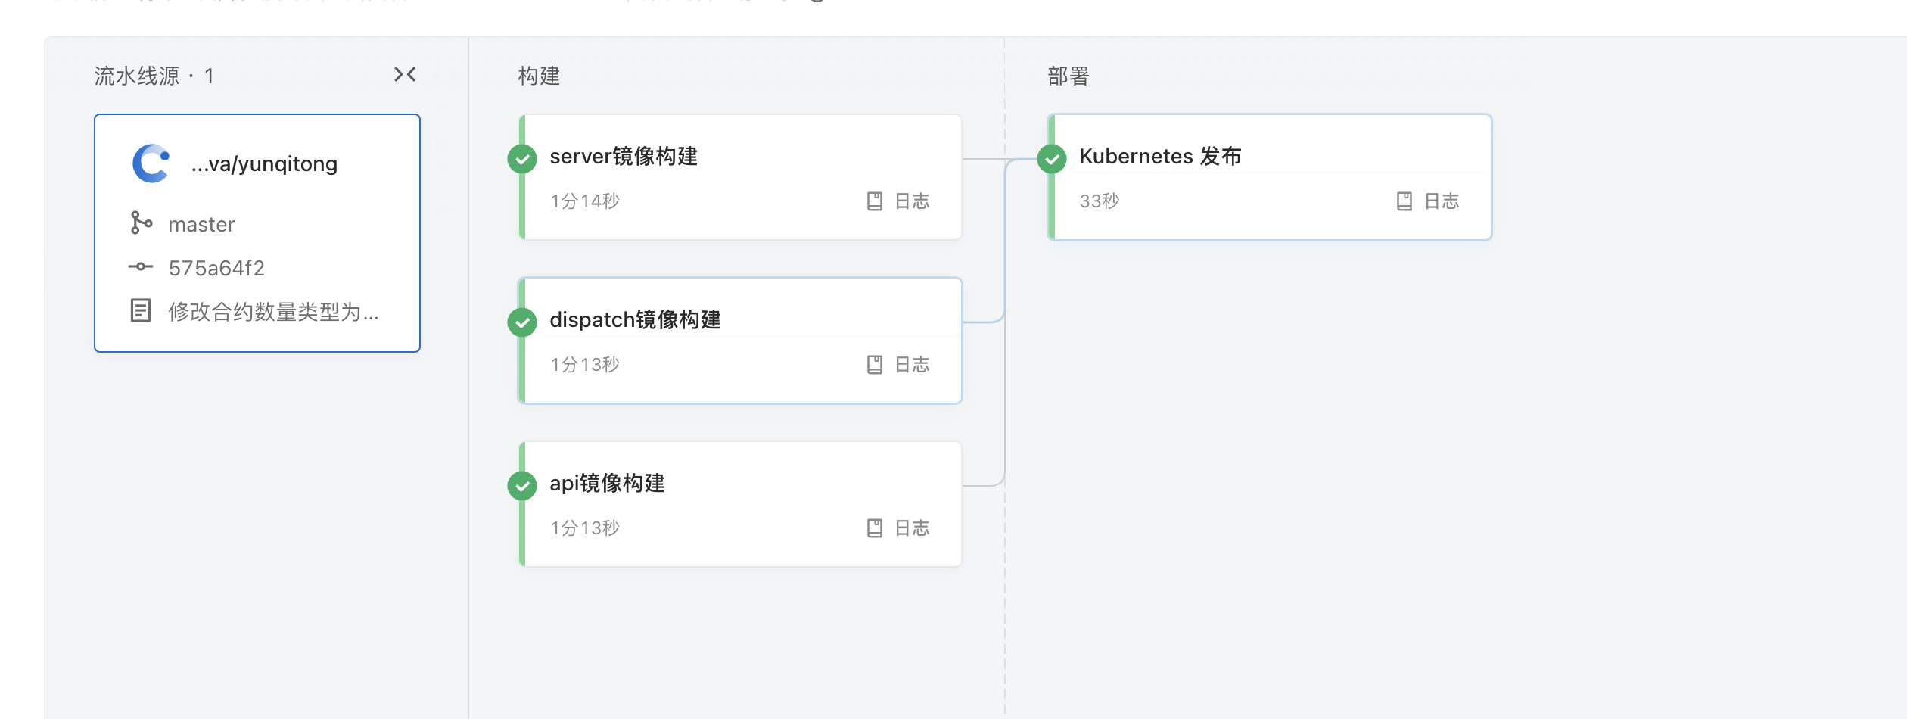Click the commit message document icon
The width and height of the screenshot is (1907, 719).
(x=141, y=310)
